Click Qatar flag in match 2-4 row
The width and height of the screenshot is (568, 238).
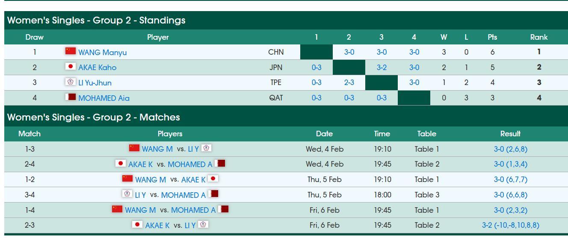pyautogui.click(x=220, y=163)
